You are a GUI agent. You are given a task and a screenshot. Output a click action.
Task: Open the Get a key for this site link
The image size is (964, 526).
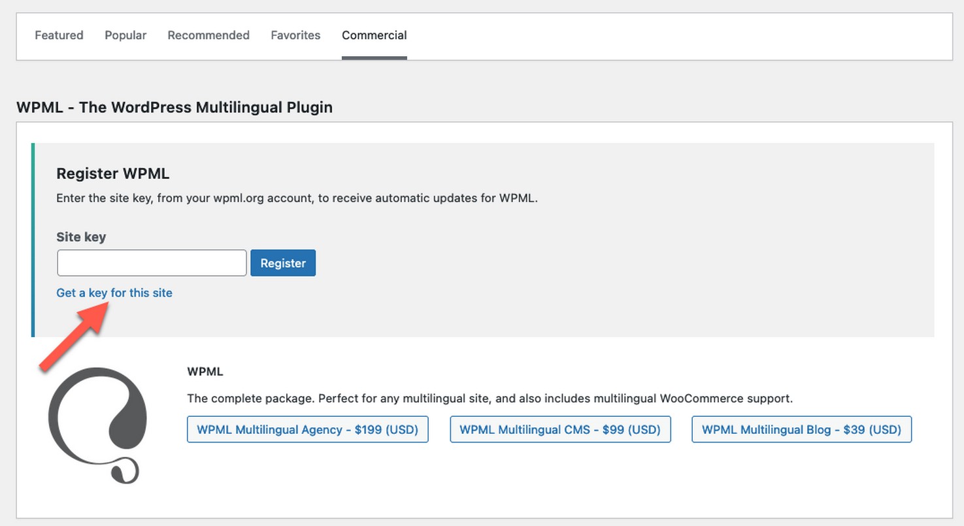tap(114, 293)
